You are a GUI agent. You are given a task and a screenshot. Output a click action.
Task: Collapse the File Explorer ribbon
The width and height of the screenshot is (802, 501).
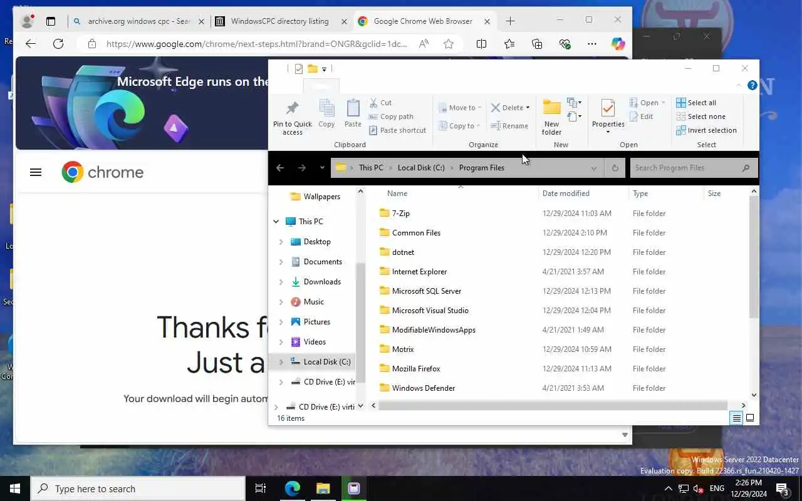(x=739, y=85)
